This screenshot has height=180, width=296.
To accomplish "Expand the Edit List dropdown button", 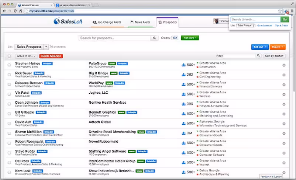I will pyautogui.click(x=260, y=47).
